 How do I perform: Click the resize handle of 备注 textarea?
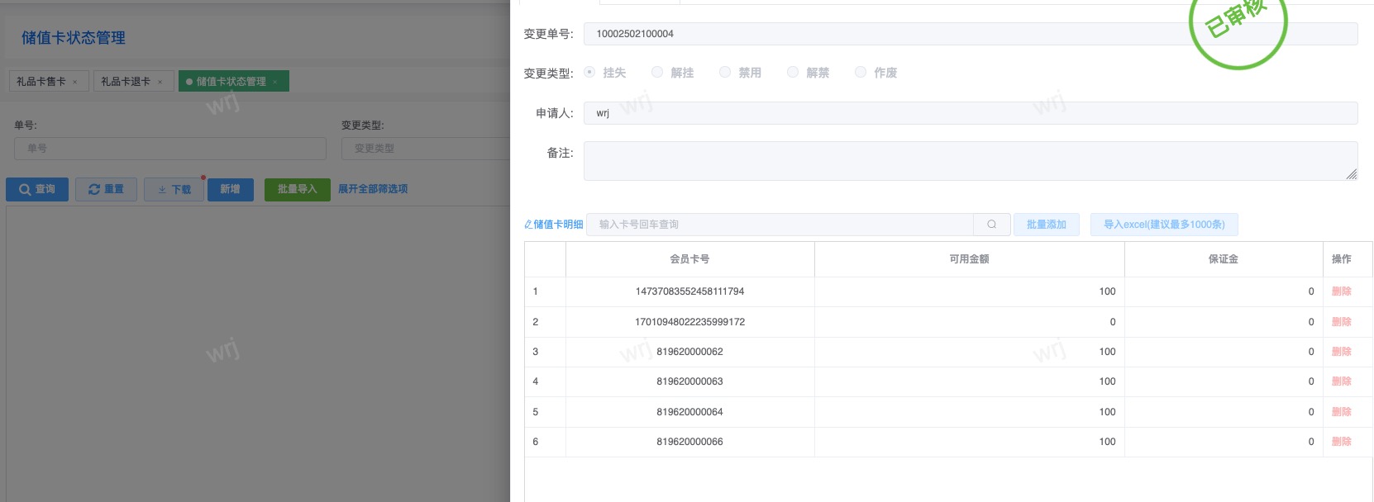click(x=1351, y=174)
